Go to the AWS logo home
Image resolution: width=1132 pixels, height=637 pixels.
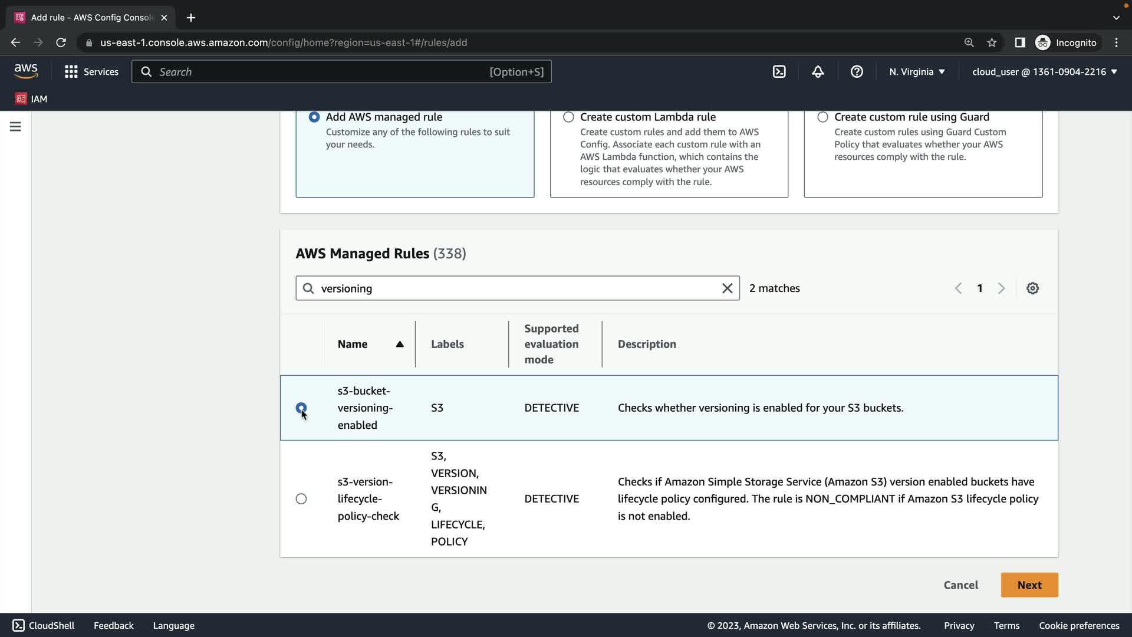(26, 71)
